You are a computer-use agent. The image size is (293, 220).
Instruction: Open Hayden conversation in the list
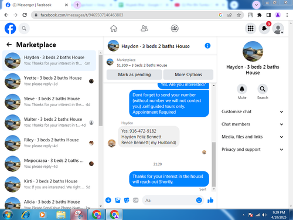49,60
